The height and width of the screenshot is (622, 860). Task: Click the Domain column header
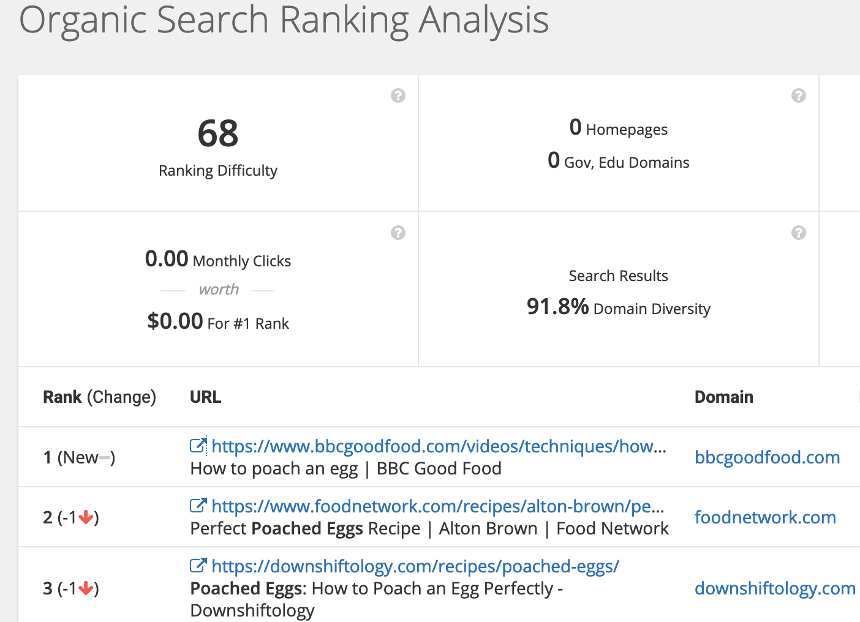point(723,397)
